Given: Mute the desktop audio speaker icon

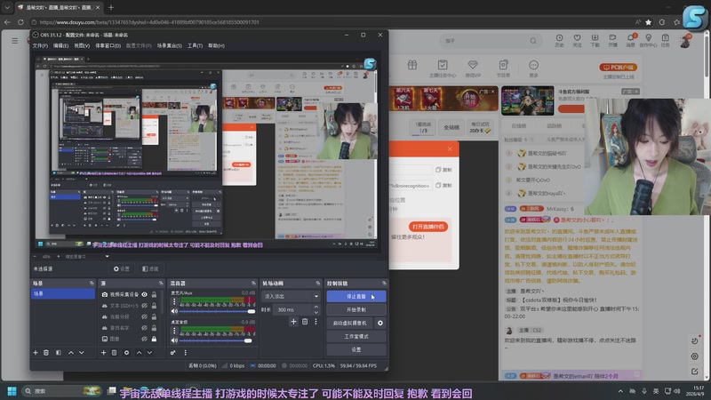Looking at the screenshot, I should point(174,340).
